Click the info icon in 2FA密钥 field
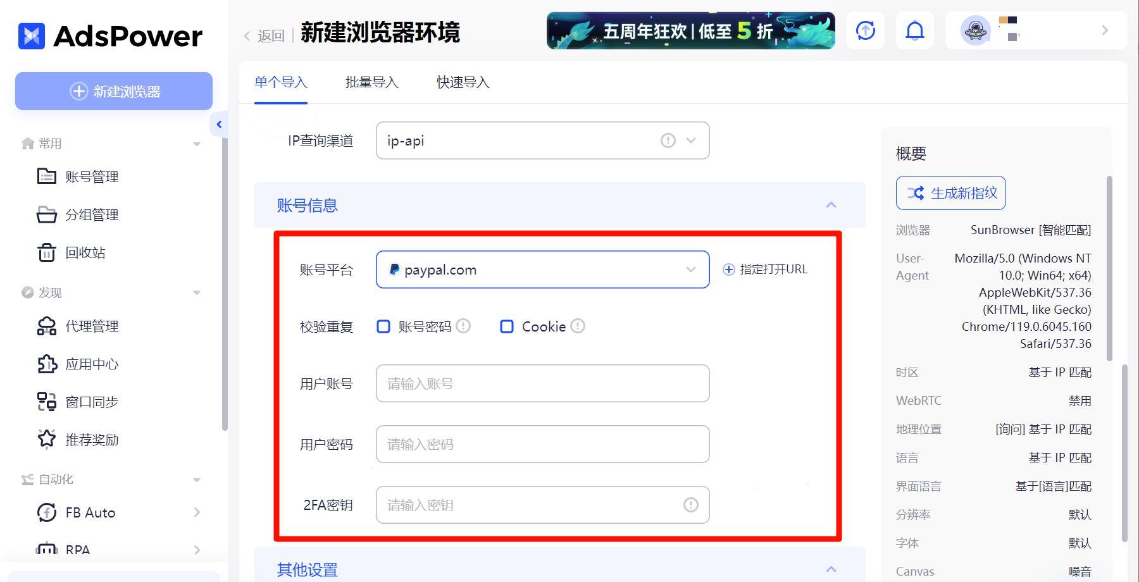This screenshot has width=1139, height=582. click(x=690, y=505)
